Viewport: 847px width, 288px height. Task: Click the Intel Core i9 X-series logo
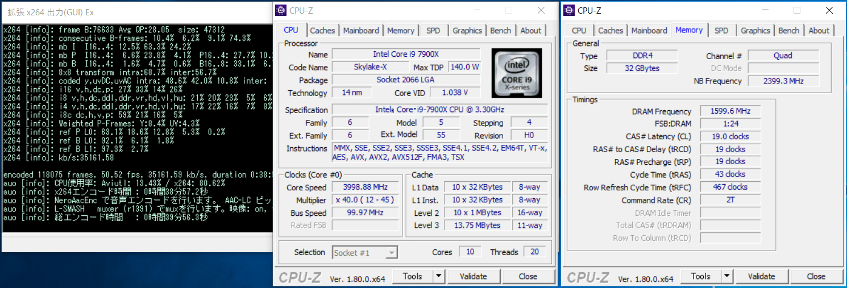pyautogui.click(x=517, y=73)
